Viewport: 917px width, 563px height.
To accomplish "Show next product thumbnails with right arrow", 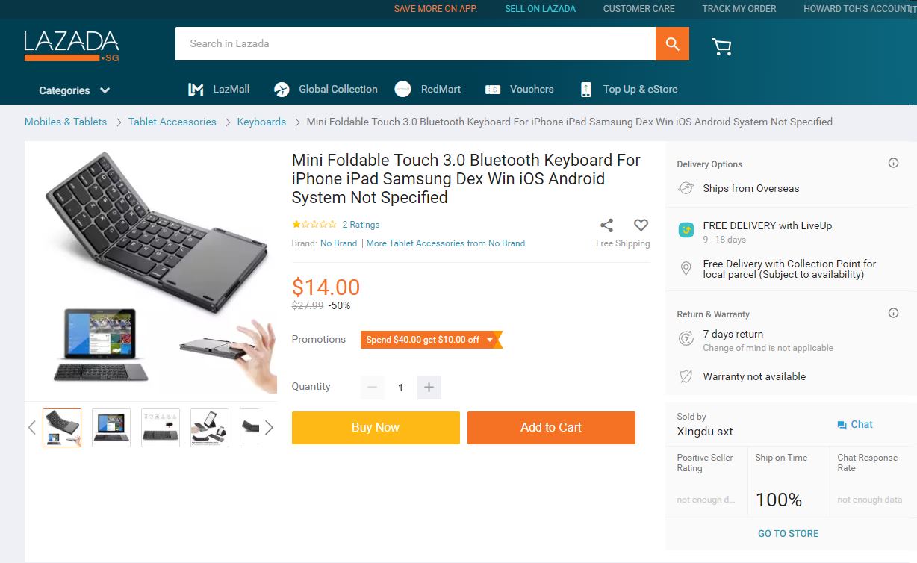I will click(269, 428).
